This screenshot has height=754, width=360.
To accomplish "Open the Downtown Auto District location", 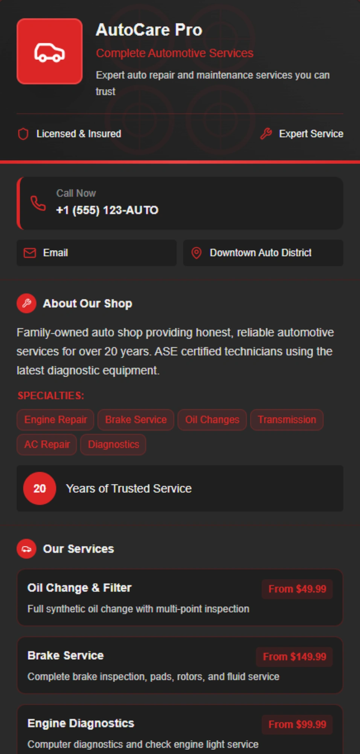I will pyautogui.click(x=263, y=253).
